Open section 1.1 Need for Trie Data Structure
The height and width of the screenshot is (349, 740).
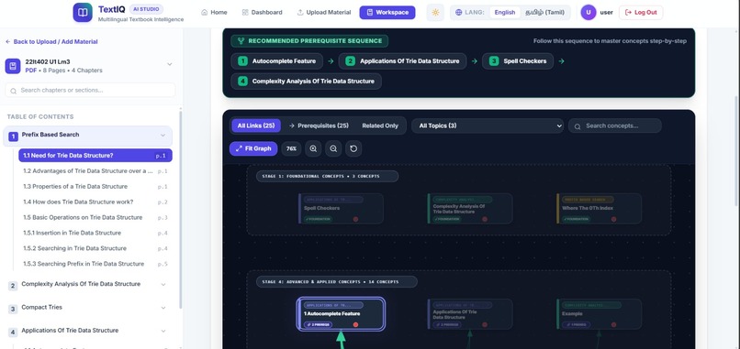[95, 156]
